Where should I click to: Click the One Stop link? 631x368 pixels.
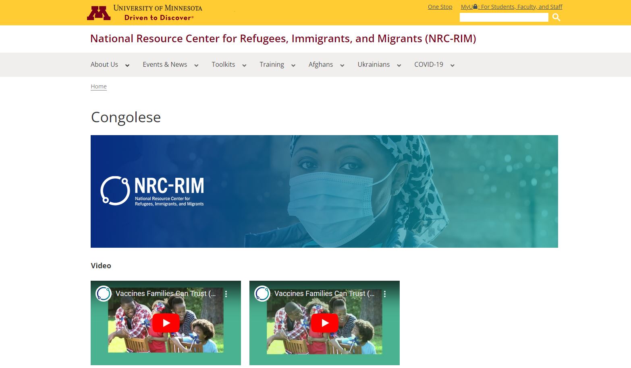click(x=440, y=7)
